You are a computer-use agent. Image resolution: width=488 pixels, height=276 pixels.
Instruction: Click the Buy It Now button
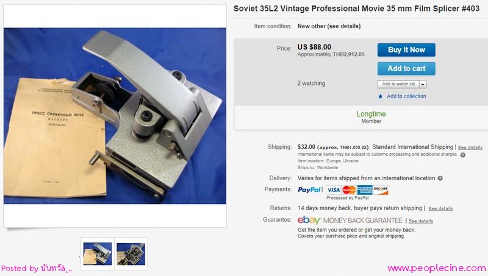[406, 50]
